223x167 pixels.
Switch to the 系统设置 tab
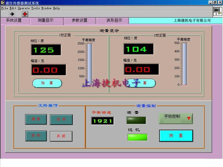pyautogui.click(x=14, y=20)
